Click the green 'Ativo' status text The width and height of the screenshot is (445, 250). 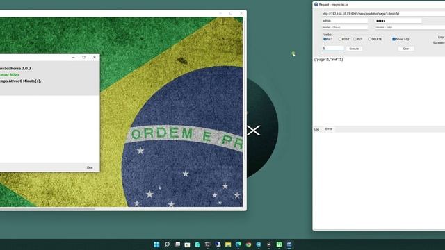(x=14, y=74)
